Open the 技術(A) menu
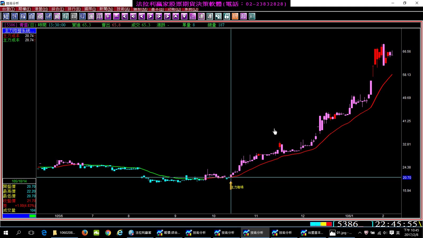Screen dimensions: 423x238 123,9
